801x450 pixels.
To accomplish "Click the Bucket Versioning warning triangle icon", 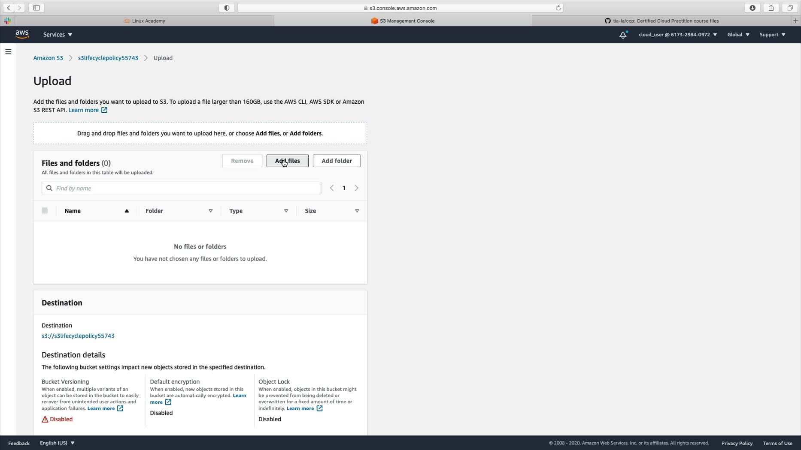I will (45, 419).
